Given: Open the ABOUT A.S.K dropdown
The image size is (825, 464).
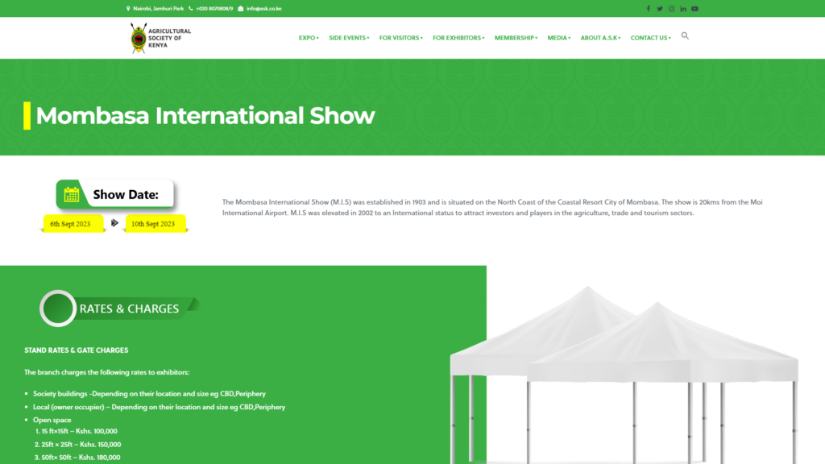Looking at the screenshot, I should click(600, 38).
